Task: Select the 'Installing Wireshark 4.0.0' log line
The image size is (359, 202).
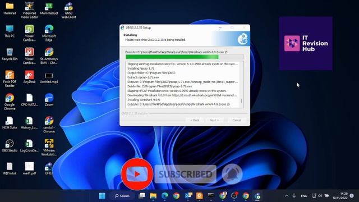Action: (144, 100)
